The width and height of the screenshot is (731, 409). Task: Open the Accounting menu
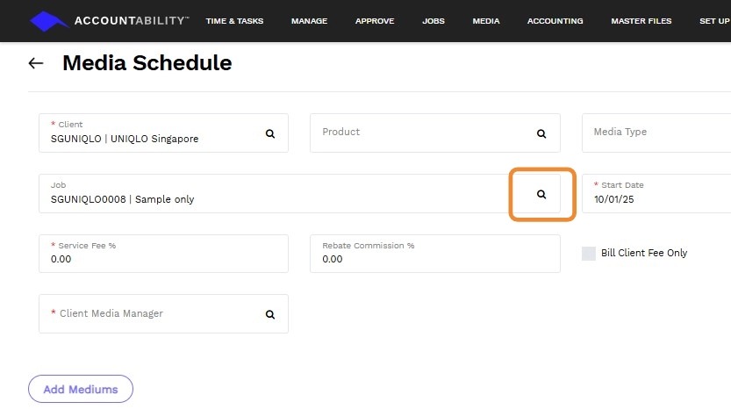[555, 21]
